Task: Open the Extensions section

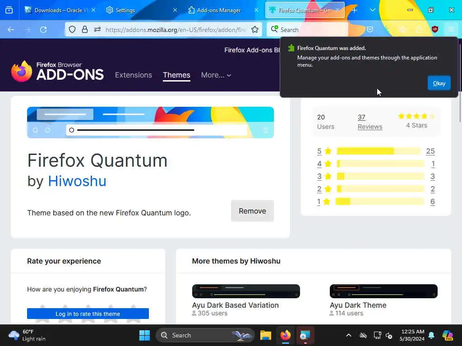Action: pos(134,75)
